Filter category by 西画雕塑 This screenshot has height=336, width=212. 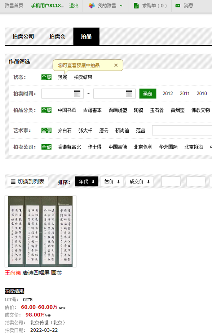pos(118,110)
